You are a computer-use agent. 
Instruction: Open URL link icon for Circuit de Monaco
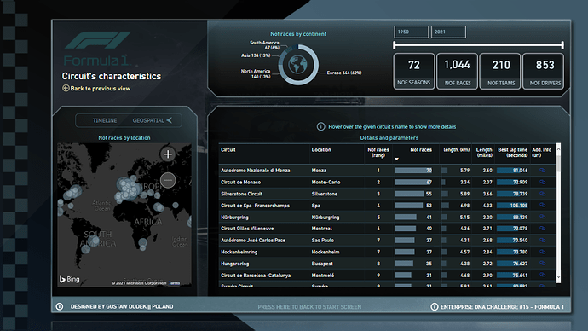click(542, 182)
